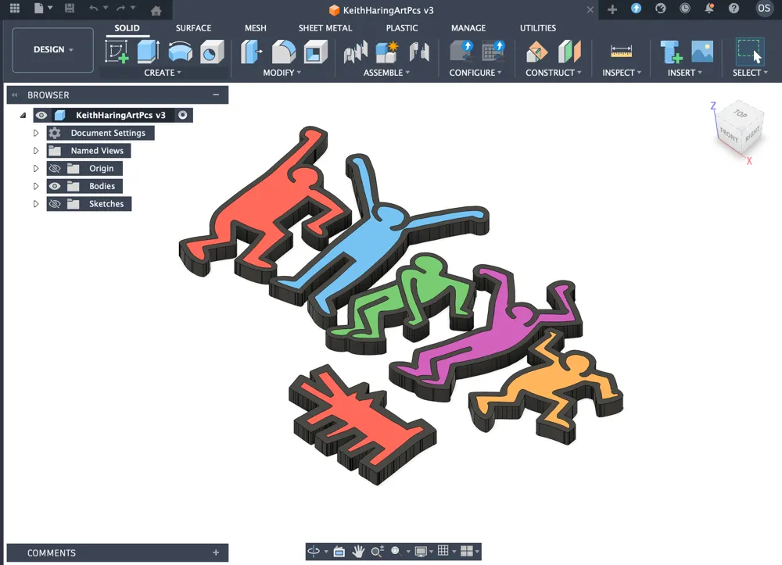782x565 pixels.
Task: Open the Utilities tab
Action: (x=537, y=27)
